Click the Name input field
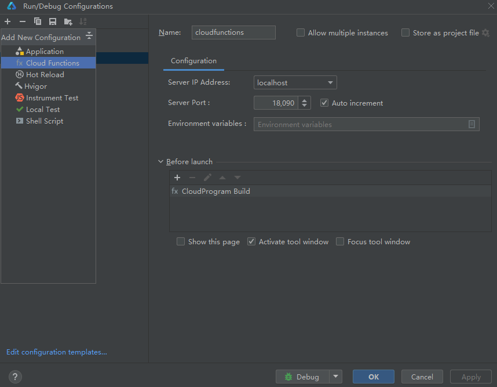The image size is (497, 387). coord(233,32)
